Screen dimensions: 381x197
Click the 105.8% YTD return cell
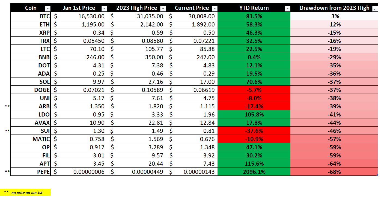tap(254, 115)
